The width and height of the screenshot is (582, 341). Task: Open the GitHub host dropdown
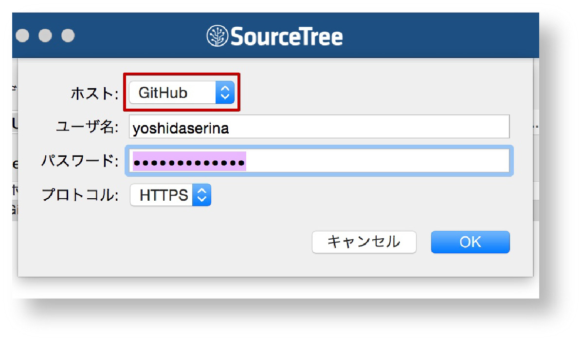click(173, 93)
